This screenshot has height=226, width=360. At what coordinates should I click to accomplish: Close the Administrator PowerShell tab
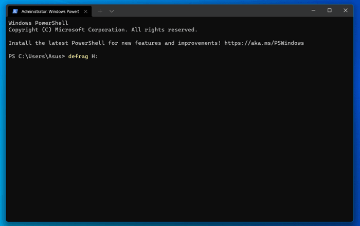(86, 11)
